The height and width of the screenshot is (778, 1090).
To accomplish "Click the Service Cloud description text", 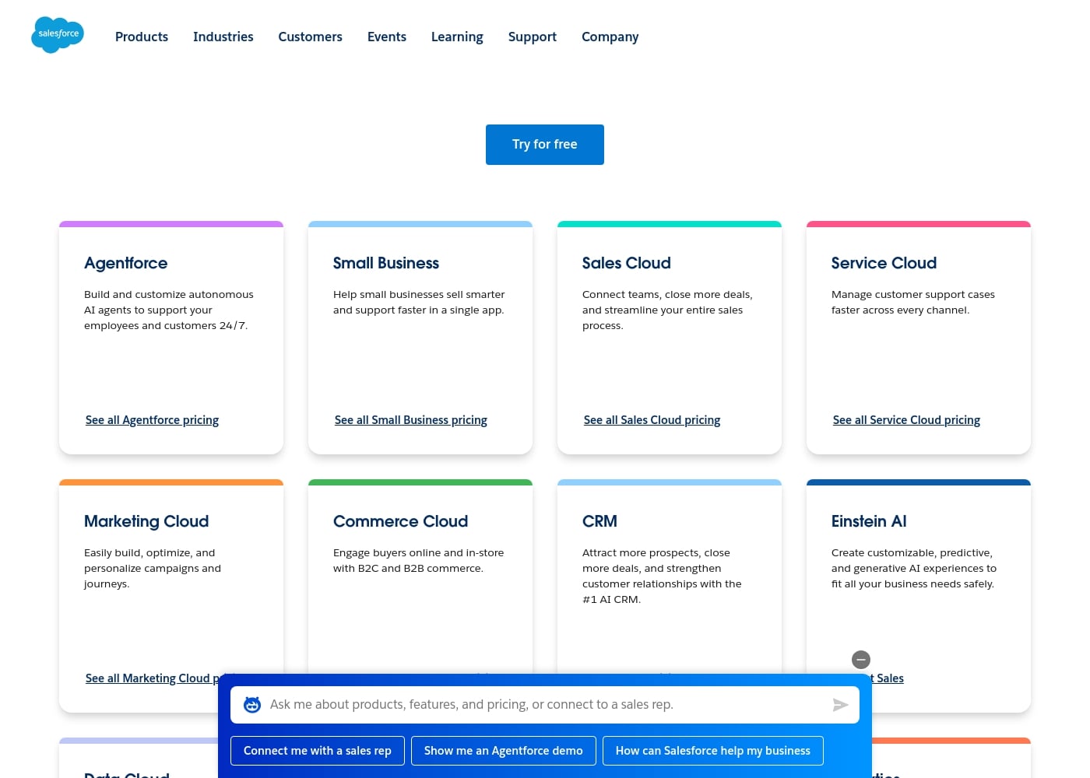I will click(913, 302).
